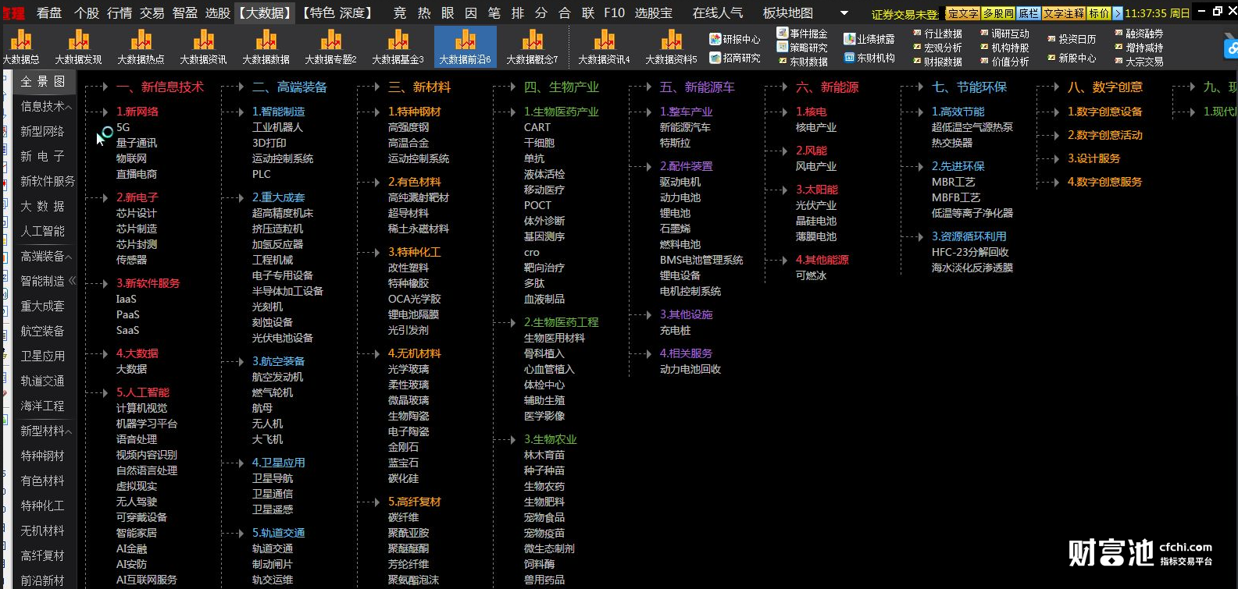Click the 大数据热点 toolbar icon
1238x589 pixels.
tap(141, 47)
